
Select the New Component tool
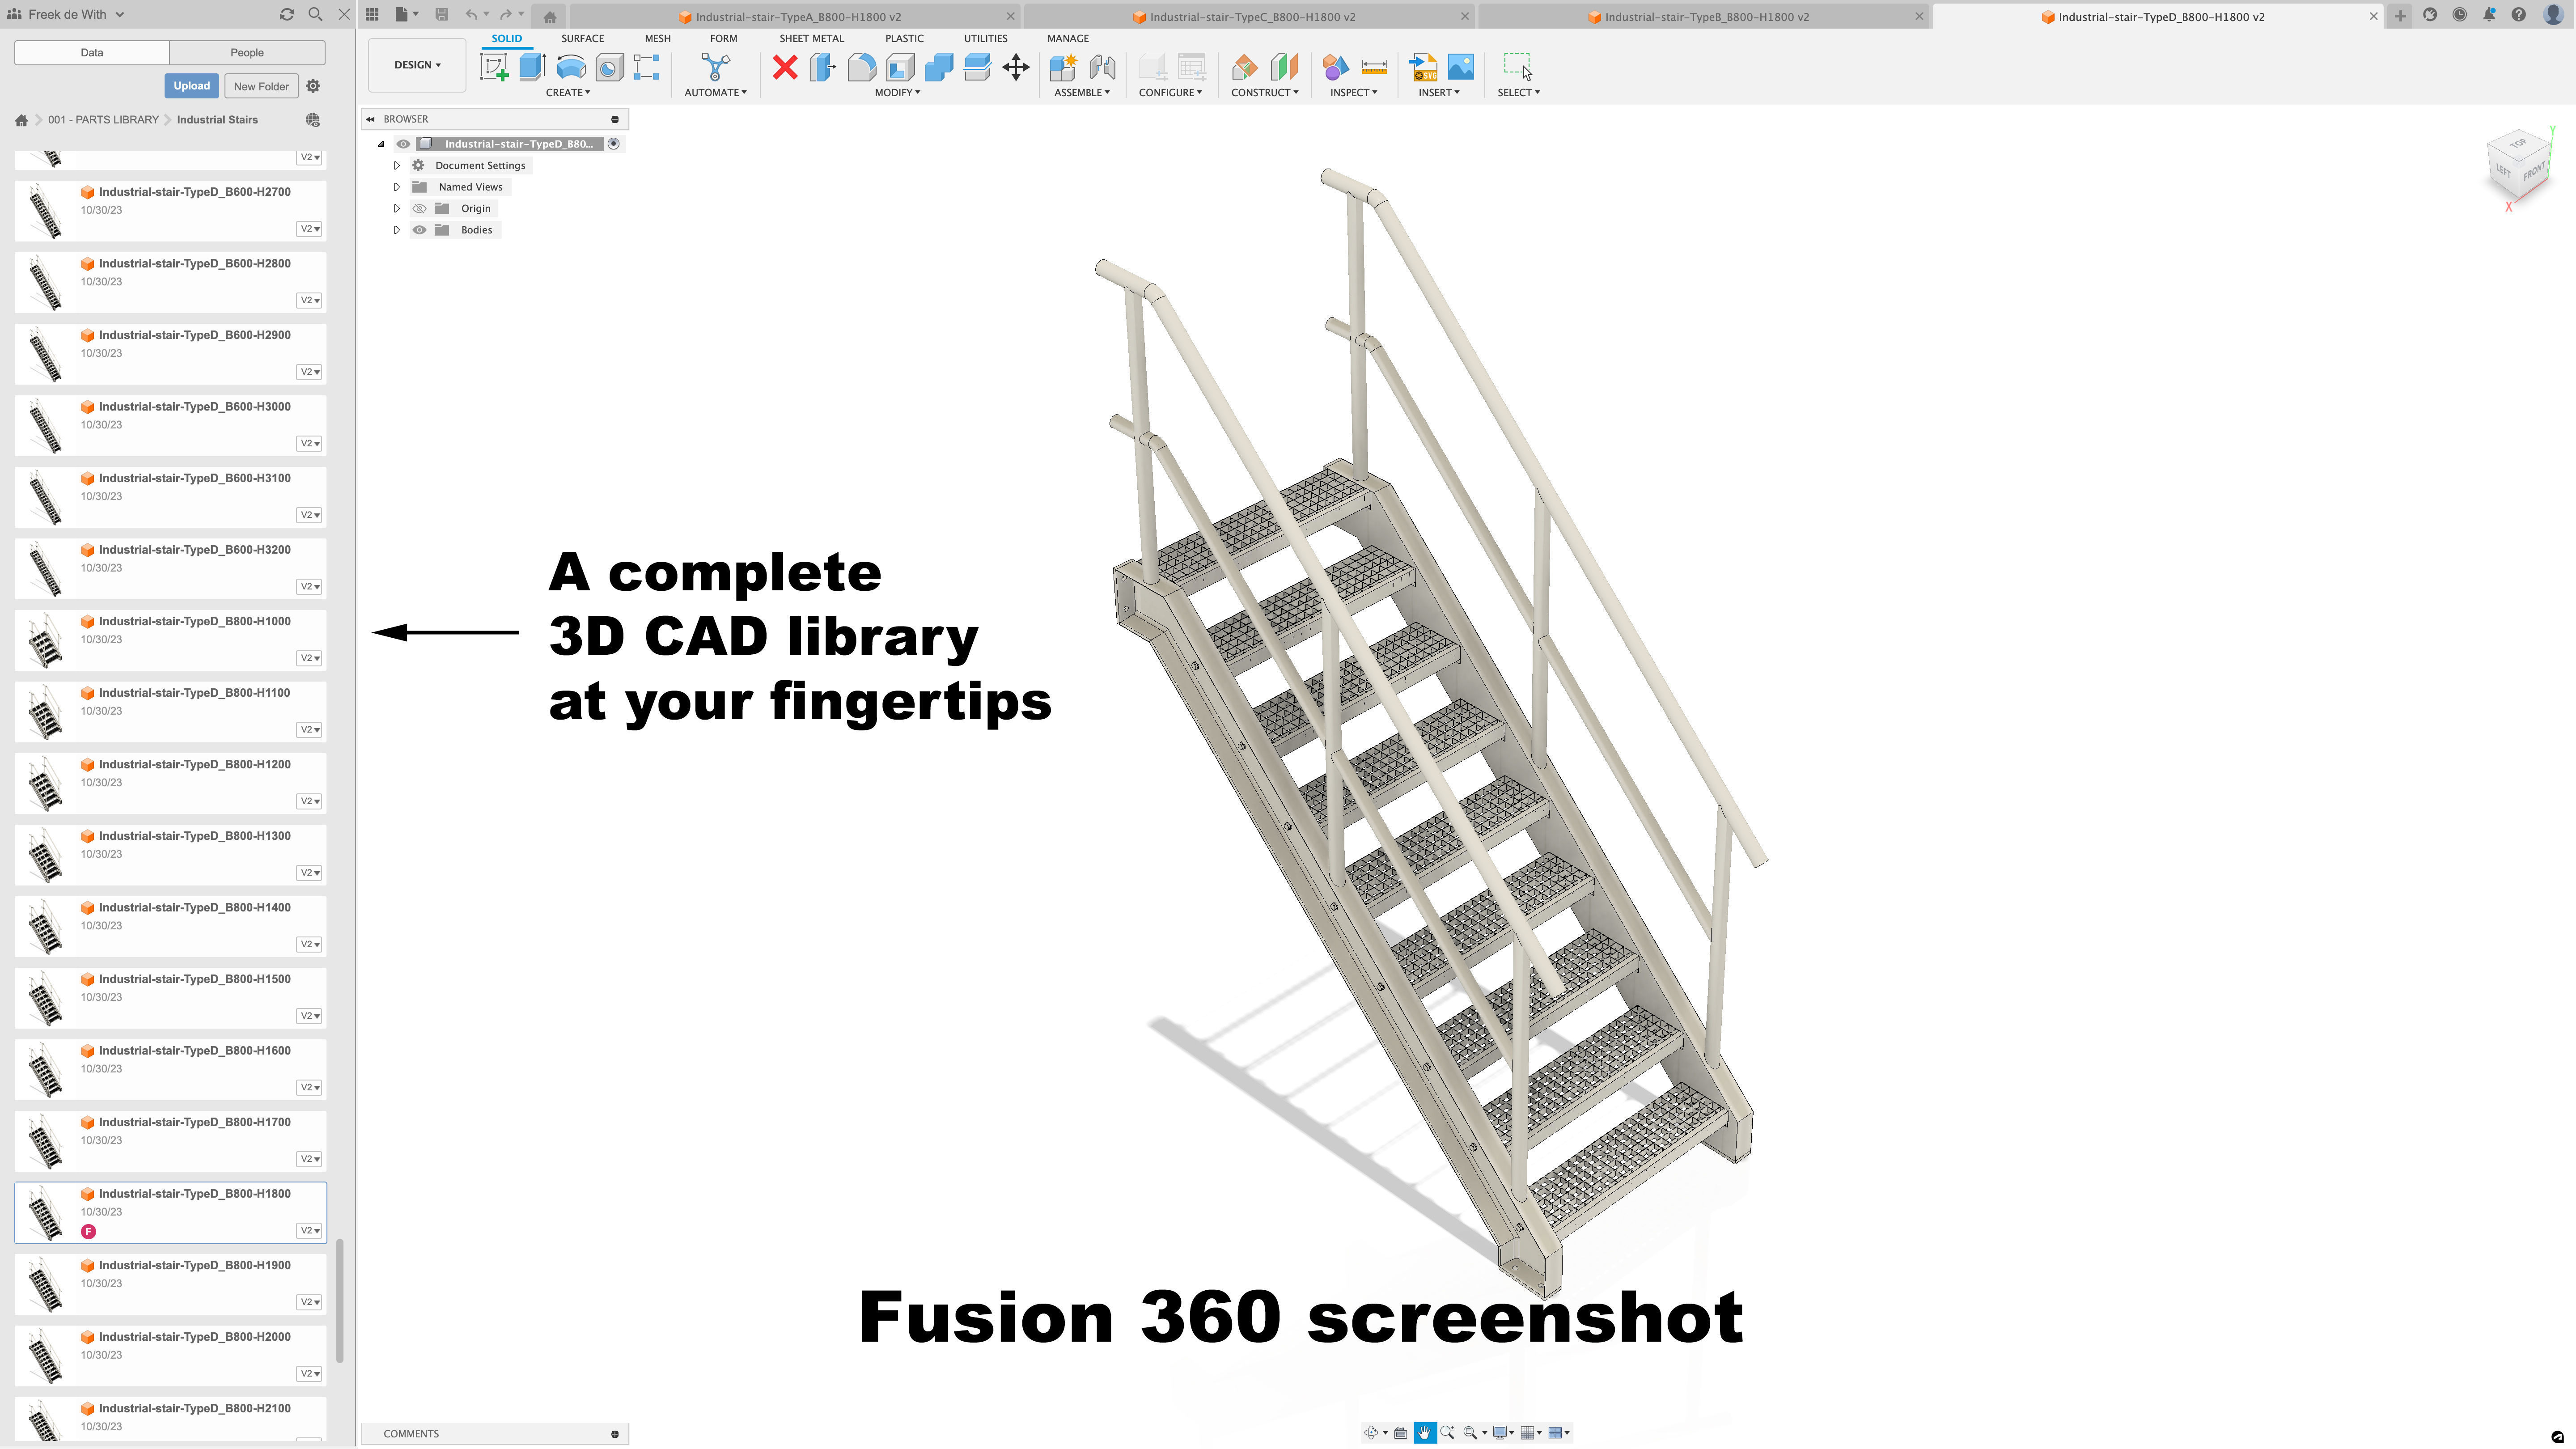click(1063, 67)
